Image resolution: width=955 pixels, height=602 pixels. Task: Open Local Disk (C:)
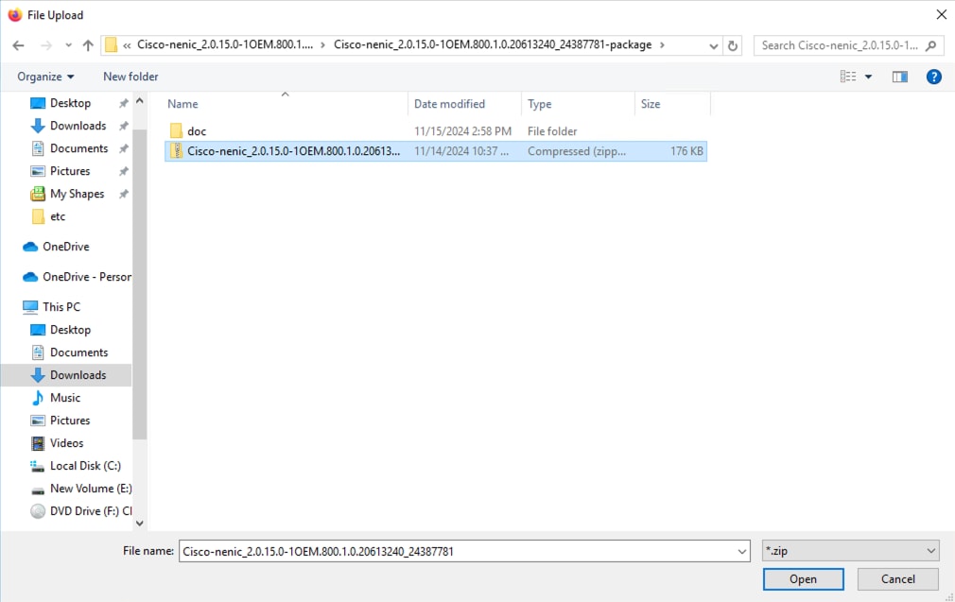click(x=85, y=466)
